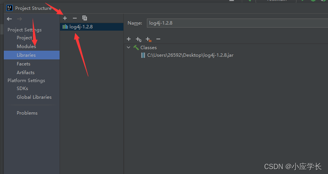Open the Artifacts settings page
Image resolution: width=328 pixels, height=174 pixels.
pos(25,73)
